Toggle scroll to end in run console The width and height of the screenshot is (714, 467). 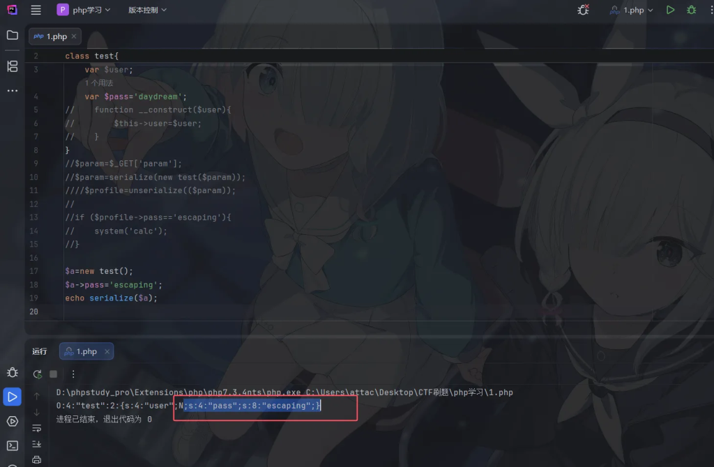pyautogui.click(x=37, y=444)
